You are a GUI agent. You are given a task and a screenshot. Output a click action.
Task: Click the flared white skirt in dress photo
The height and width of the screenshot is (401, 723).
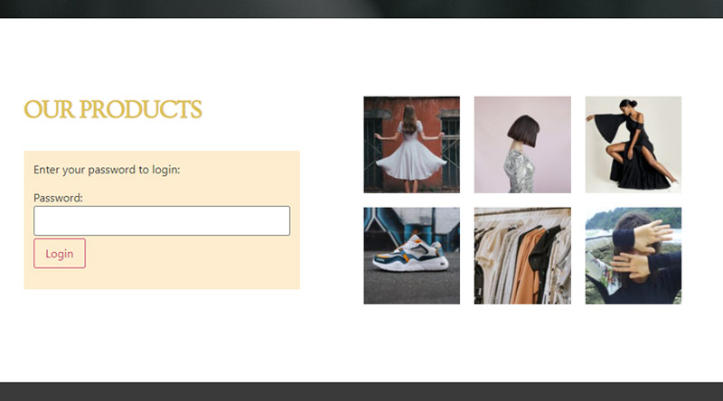[410, 163]
